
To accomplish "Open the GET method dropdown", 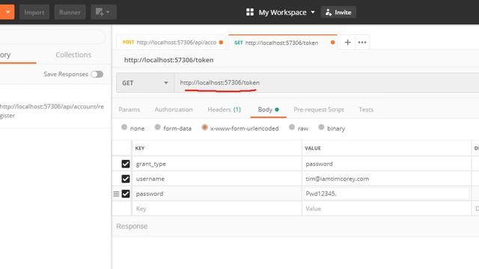I will [x=145, y=83].
